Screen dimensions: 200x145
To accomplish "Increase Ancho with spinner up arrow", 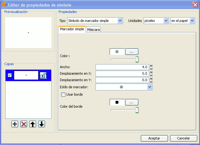I will pos(151,66).
